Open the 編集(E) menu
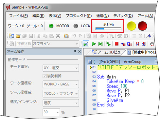The width and height of the screenshot is (160, 119). click(38, 16)
